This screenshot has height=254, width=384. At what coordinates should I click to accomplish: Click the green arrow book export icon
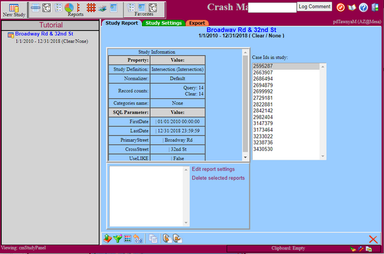[x=107, y=239]
